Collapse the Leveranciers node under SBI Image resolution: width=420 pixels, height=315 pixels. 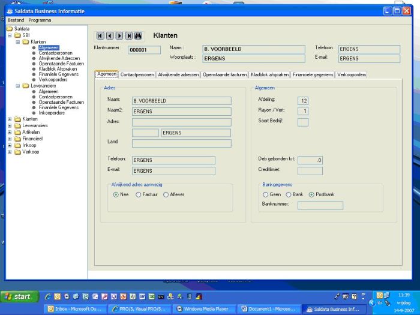(17, 86)
